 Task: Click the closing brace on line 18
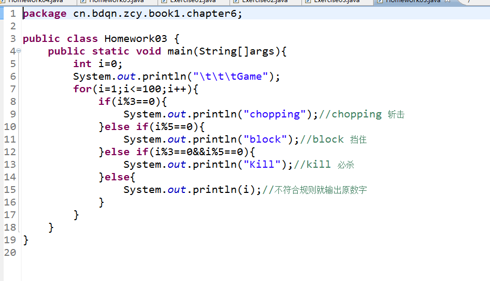pyautogui.click(x=51, y=228)
